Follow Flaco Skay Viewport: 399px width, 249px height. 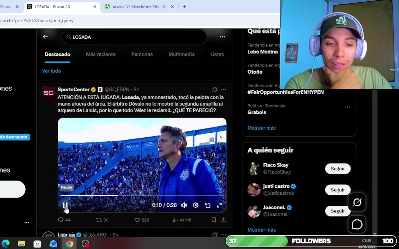pyautogui.click(x=338, y=169)
